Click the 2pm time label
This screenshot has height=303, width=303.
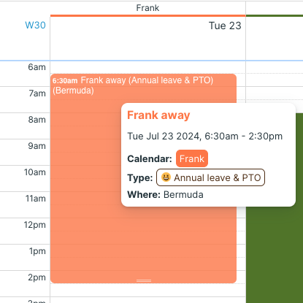tap(37, 277)
